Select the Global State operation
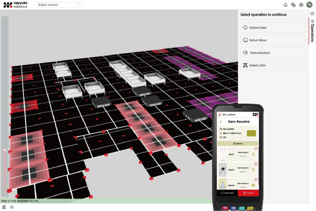This screenshot has height=211, width=316. 273,27
